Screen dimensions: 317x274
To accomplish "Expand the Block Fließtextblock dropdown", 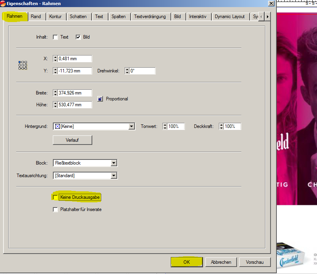I will [114, 163].
